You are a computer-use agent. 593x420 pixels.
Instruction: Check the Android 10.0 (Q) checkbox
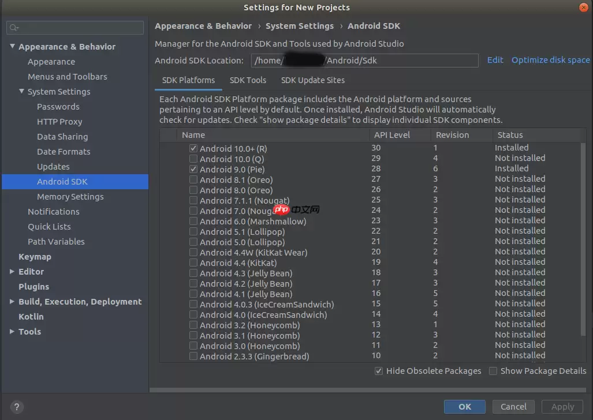point(193,159)
